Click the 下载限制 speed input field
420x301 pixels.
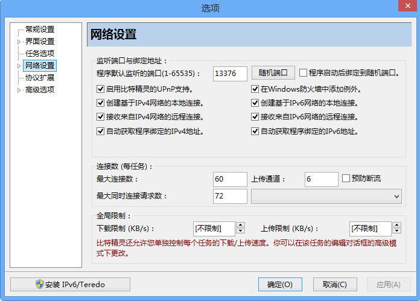click(x=214, y=229)
